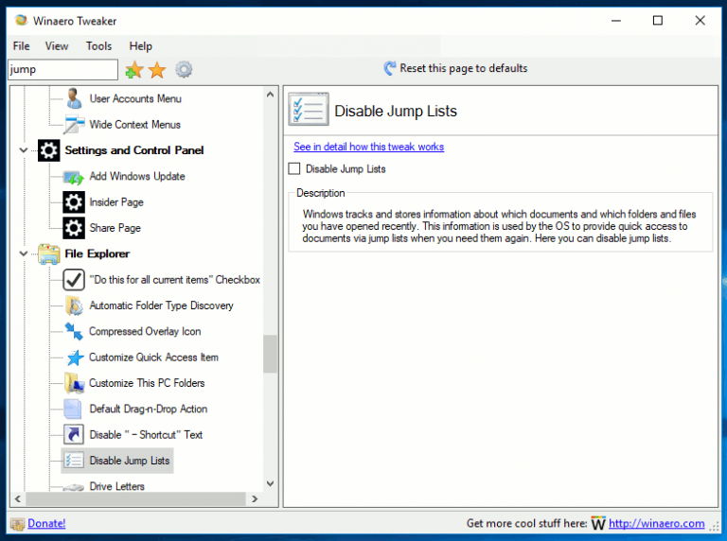Click the Add Windows Update icon
The image size is (727, 541).
(x=73, y=177)
